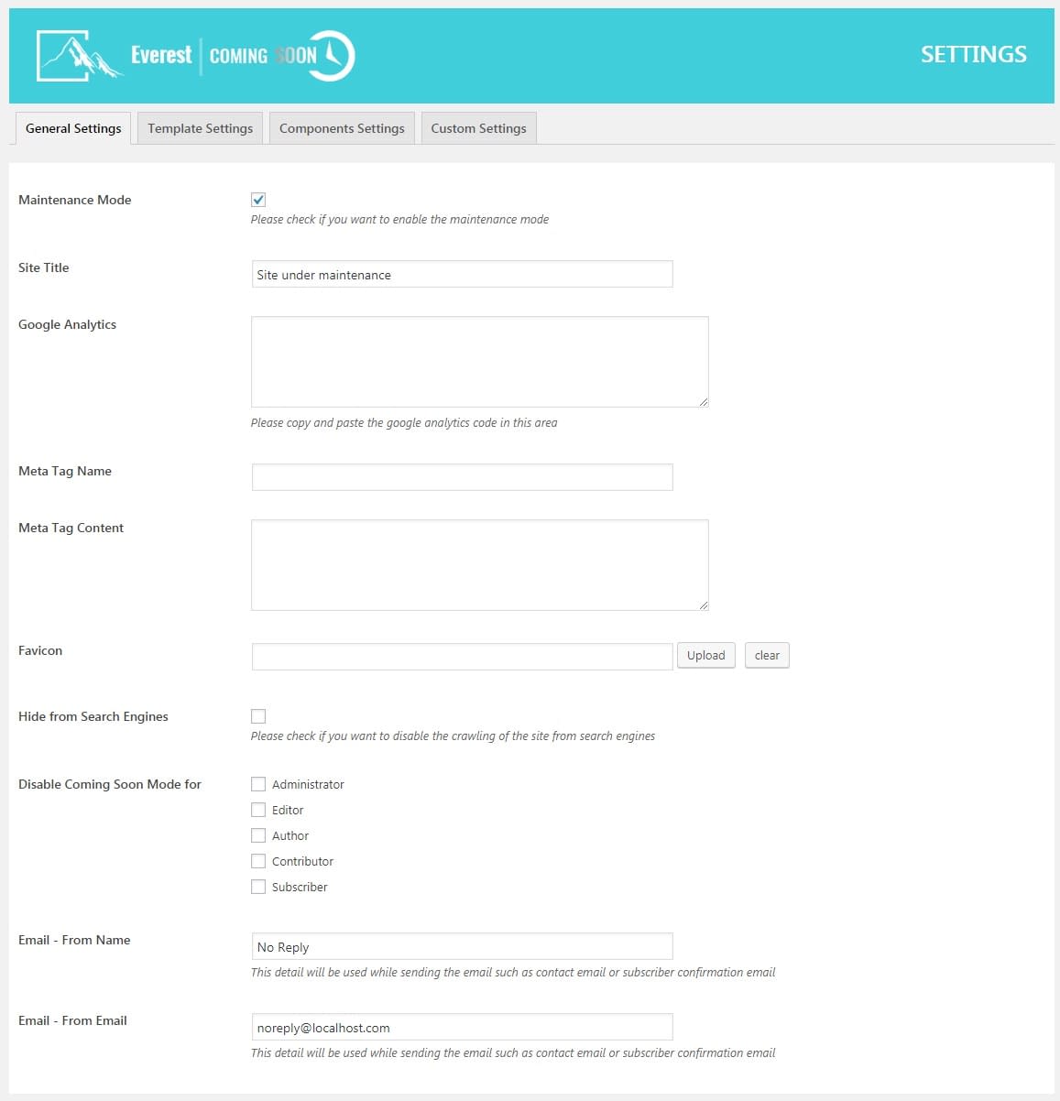
Task: Open the General Settings tab
Action: (x=73, y=128)
